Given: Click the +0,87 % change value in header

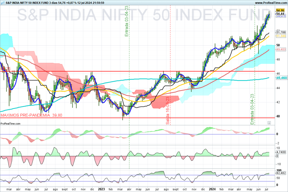Looking at the screenshot, I should coord(71,3).
